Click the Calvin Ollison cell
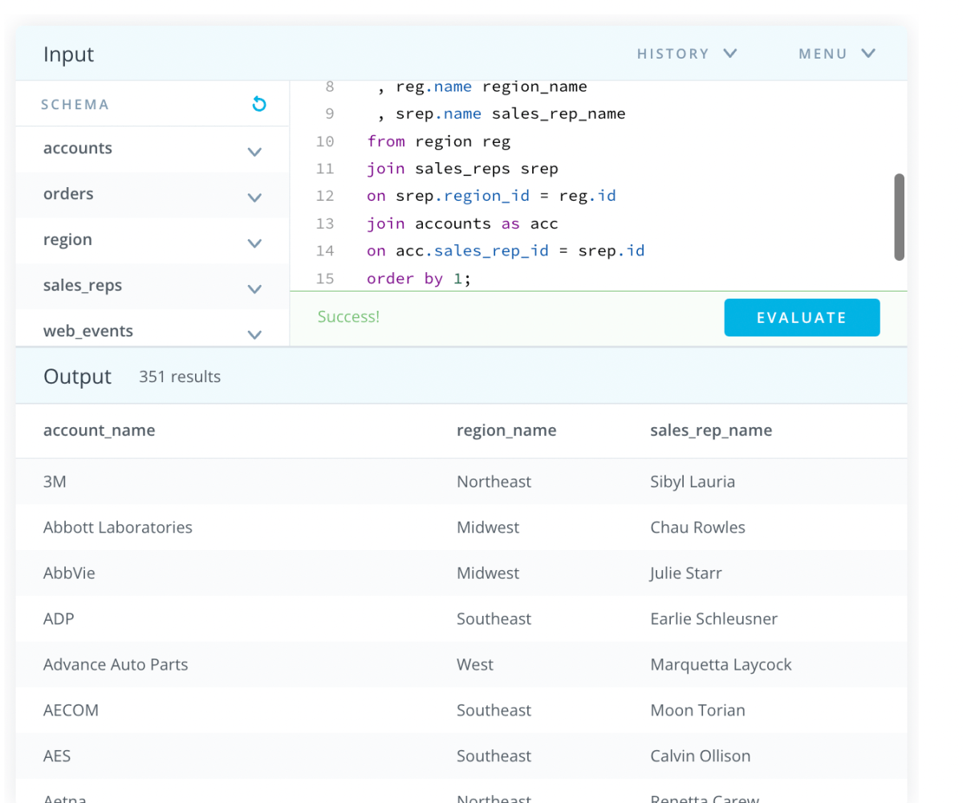Image resolution: width=963 pixels, height=803 pixels. [x=701, y=756]
